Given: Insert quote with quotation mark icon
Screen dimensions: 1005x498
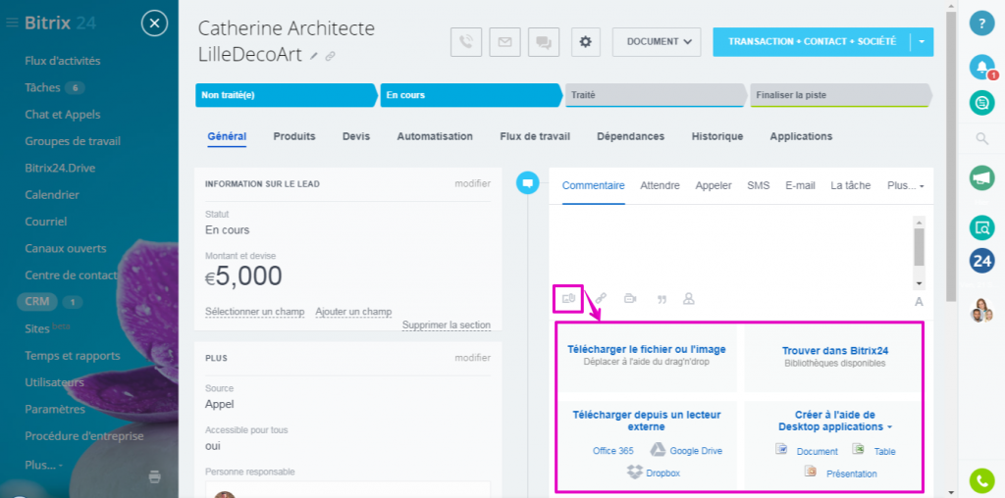Looking at the screenshot, I should (661, 299).
